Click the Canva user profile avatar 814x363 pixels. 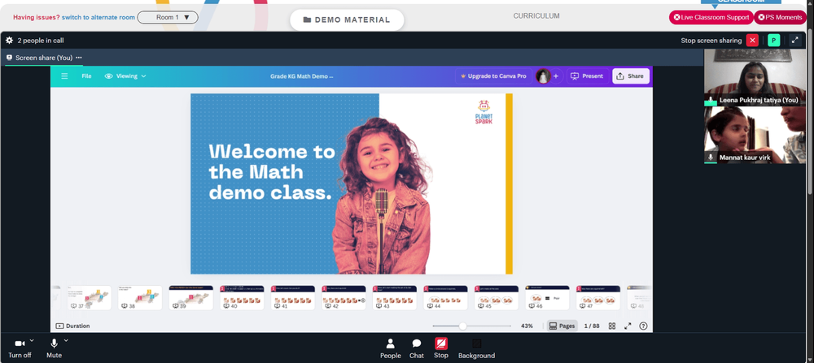tap(543, 76)
